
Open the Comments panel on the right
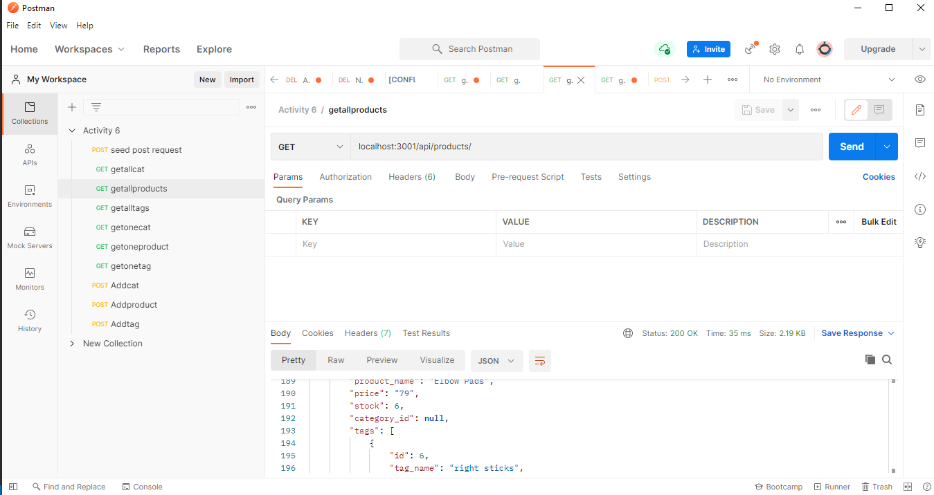(920, 142)
